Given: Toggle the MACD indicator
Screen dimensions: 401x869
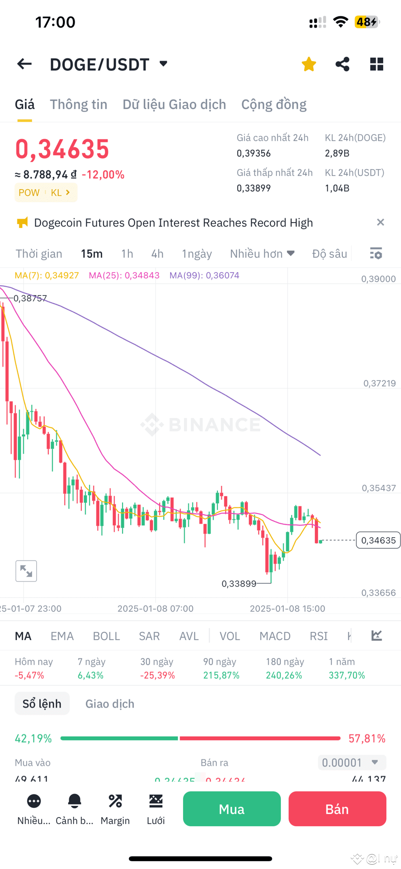Looking at the screenshot, I should click(275, 636).
